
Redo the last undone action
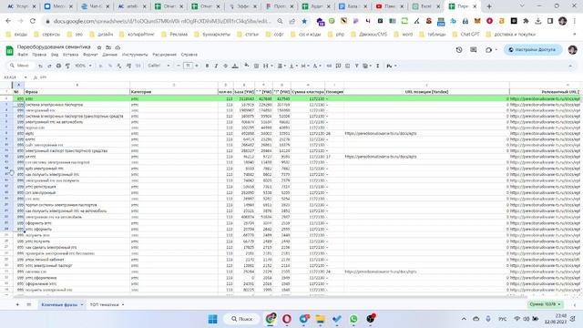coord(49,66)
